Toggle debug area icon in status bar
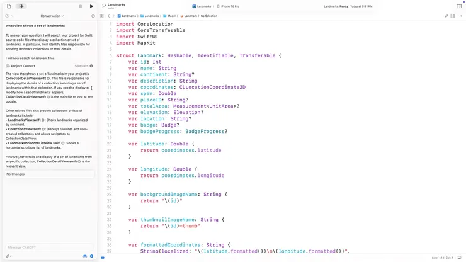 [460, 258]
